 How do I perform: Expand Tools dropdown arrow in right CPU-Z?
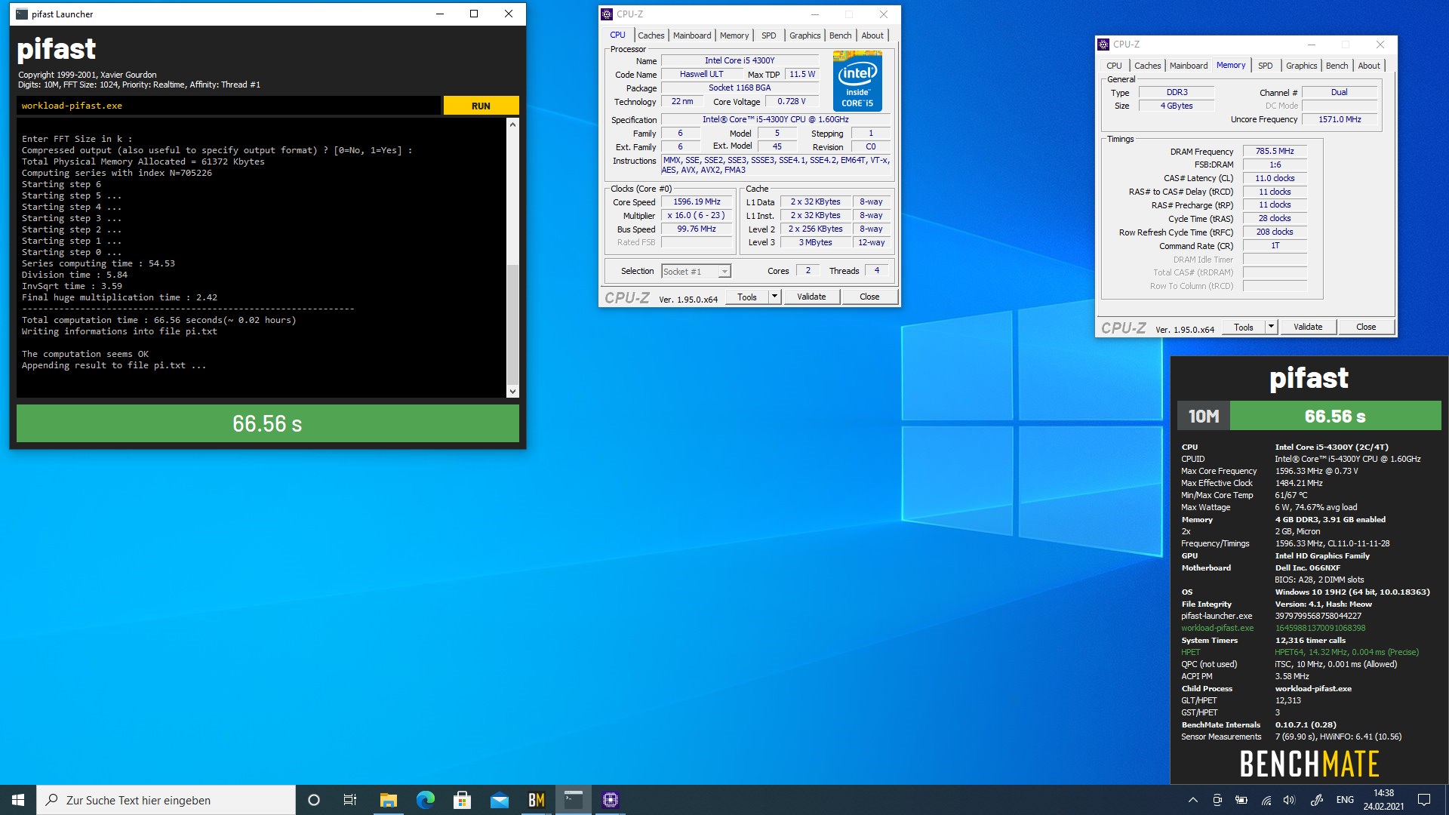pyautogui.click(x=1271, y=327)
